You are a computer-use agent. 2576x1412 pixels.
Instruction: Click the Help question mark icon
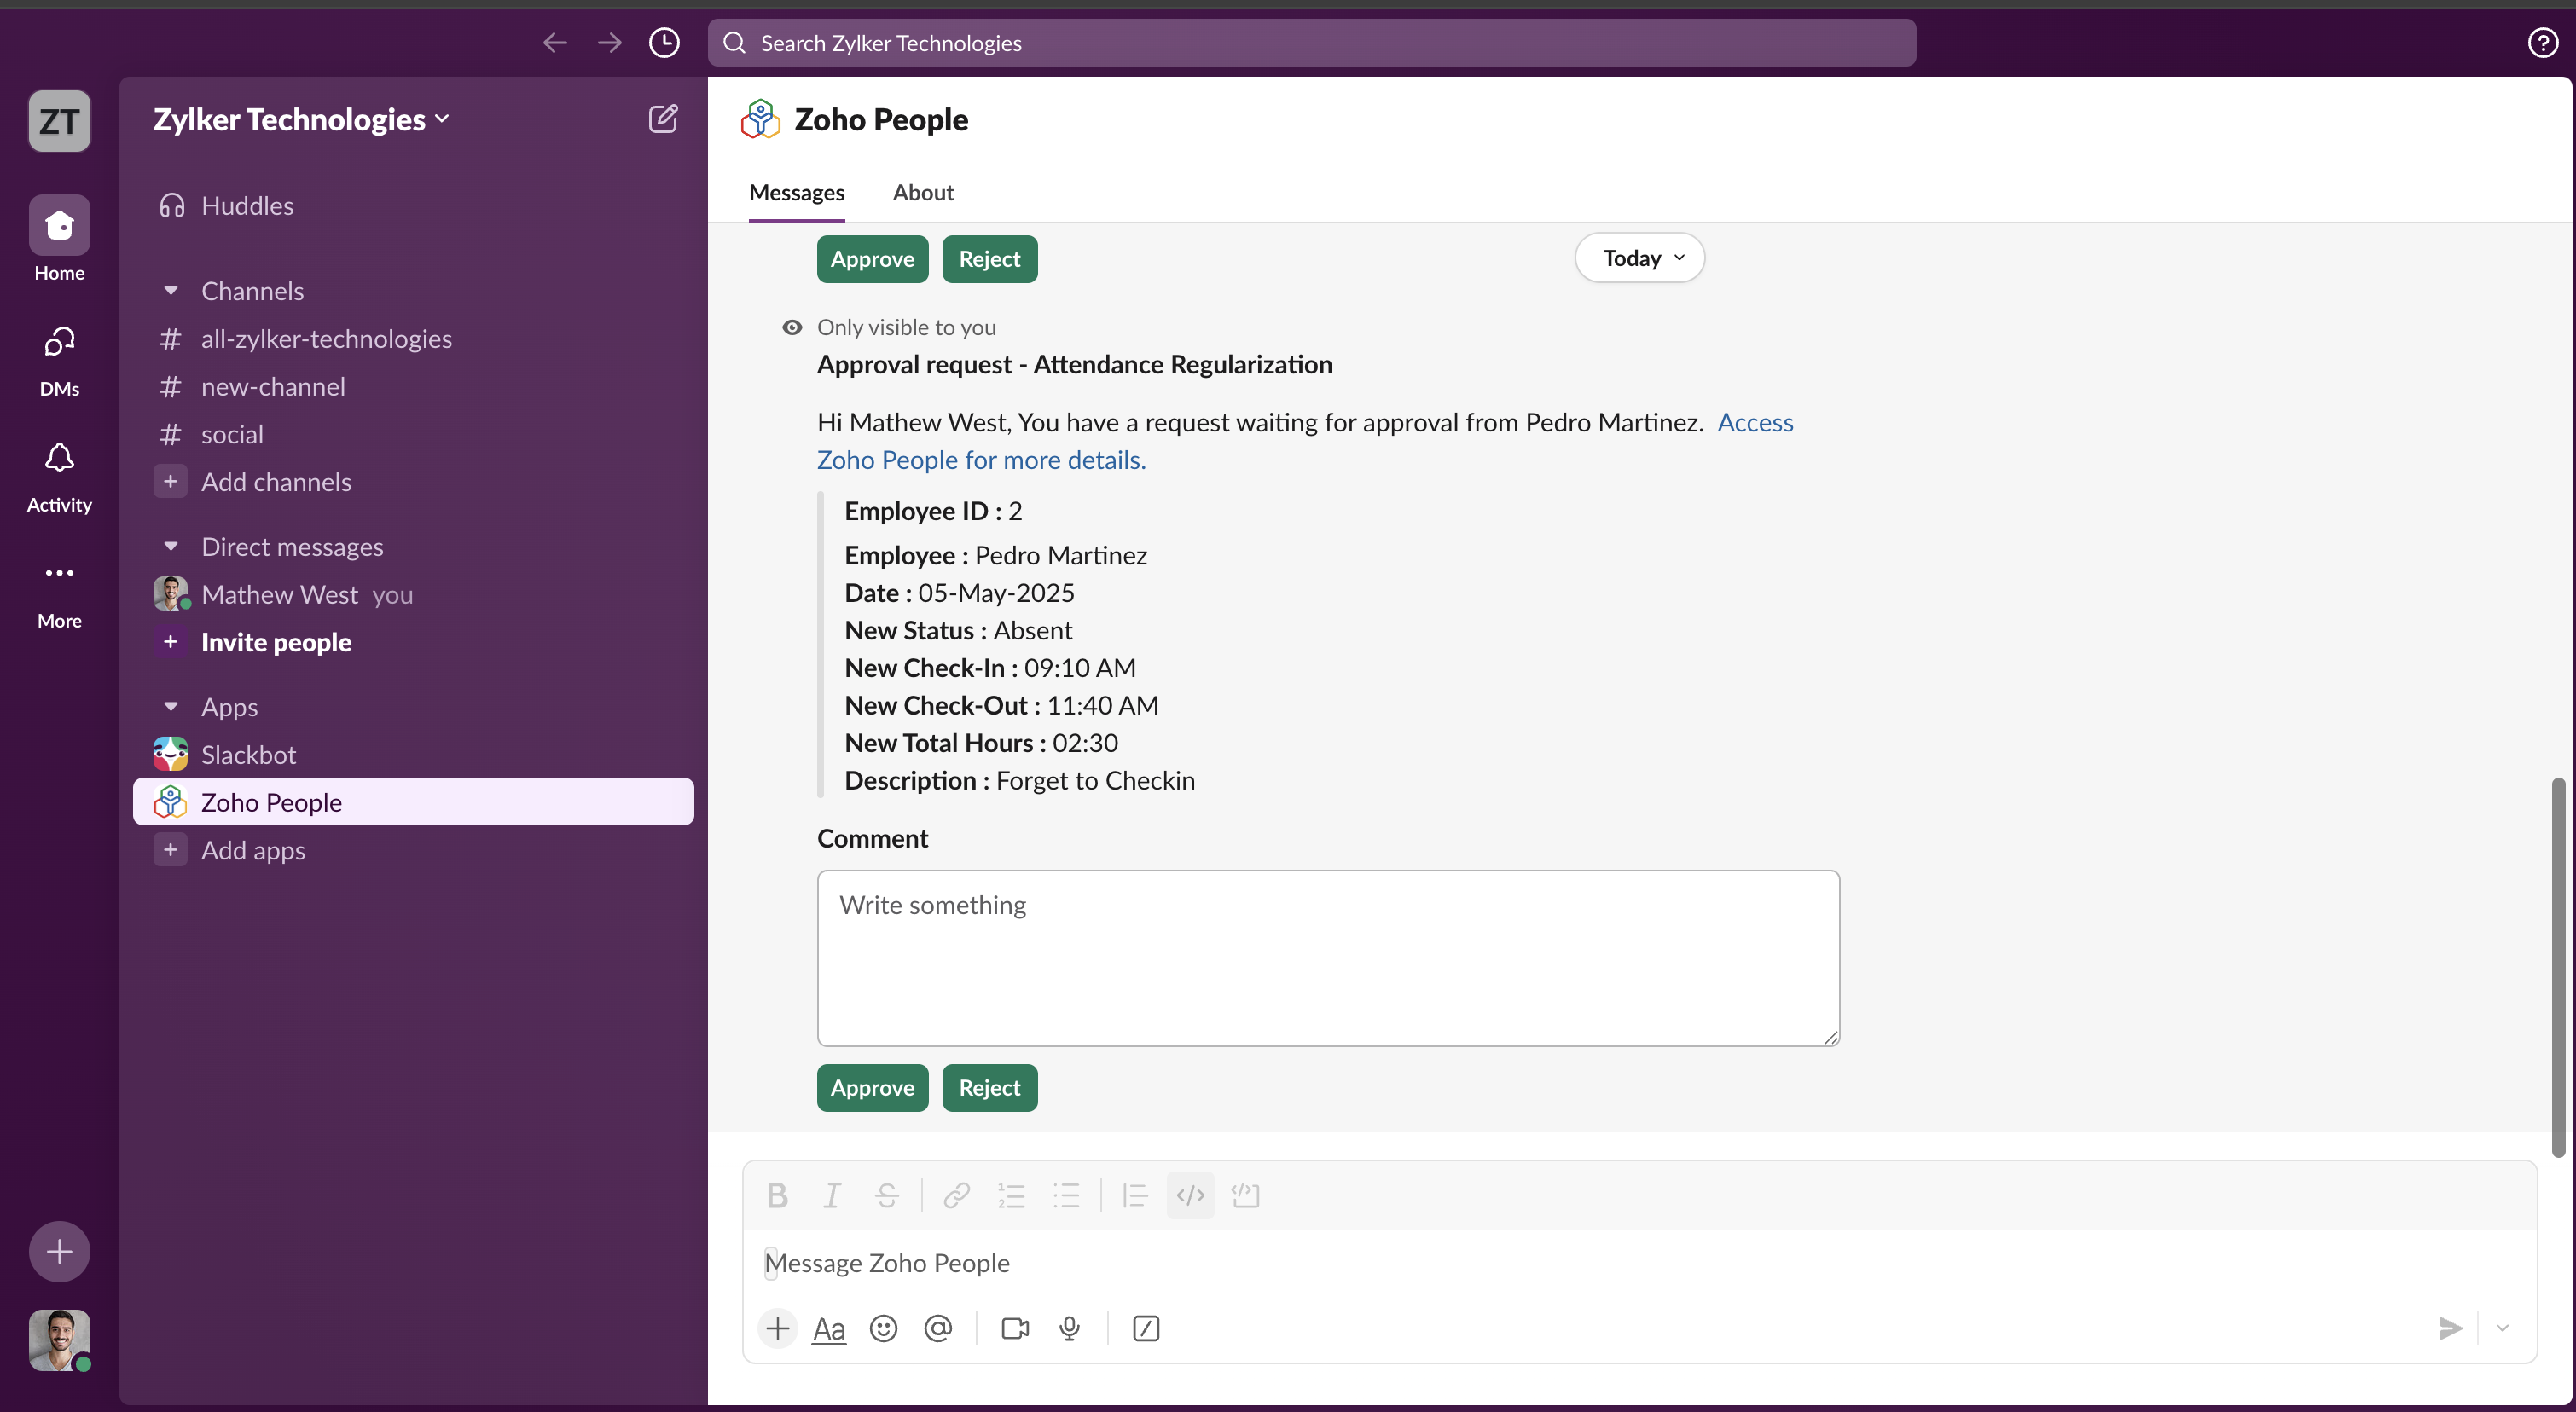(x=2542, y=43)
